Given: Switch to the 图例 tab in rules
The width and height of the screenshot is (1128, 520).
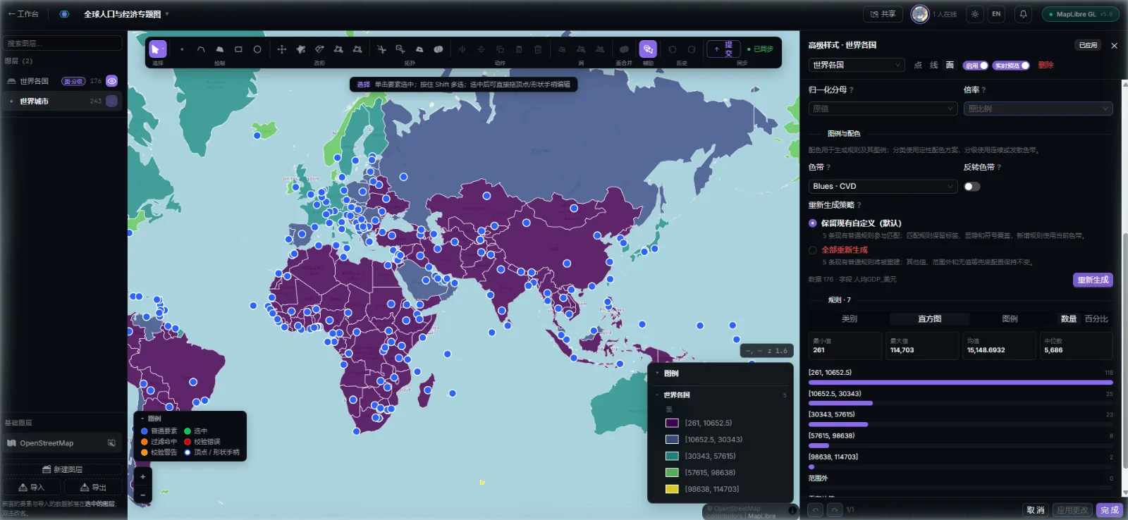Looking at the screenshot, I should (x=1010, y=319).
